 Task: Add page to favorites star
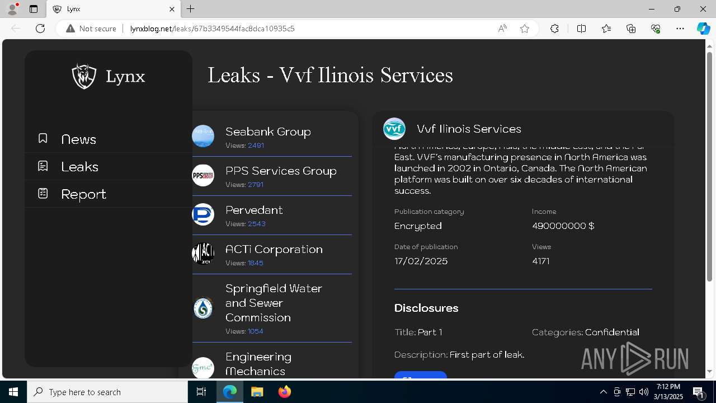(x=525, y=29)
